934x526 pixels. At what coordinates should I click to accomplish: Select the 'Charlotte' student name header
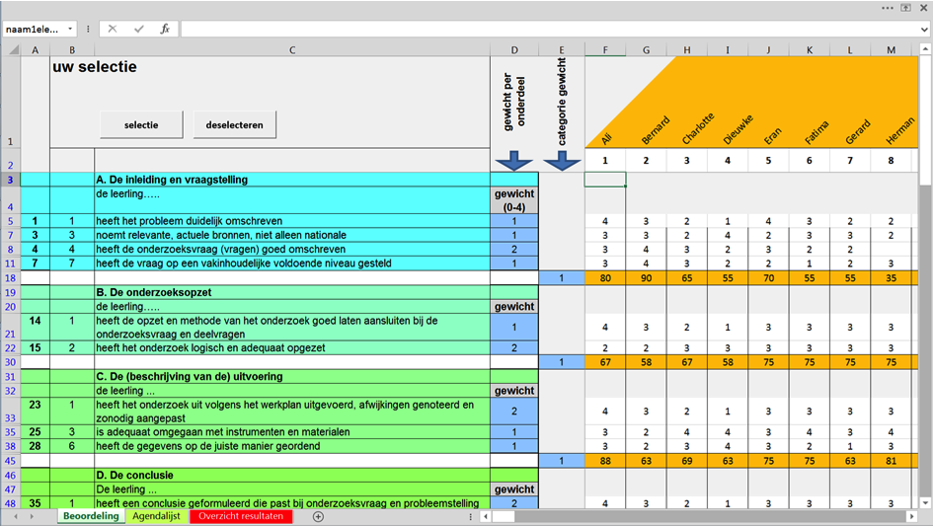tap(698, 128)
